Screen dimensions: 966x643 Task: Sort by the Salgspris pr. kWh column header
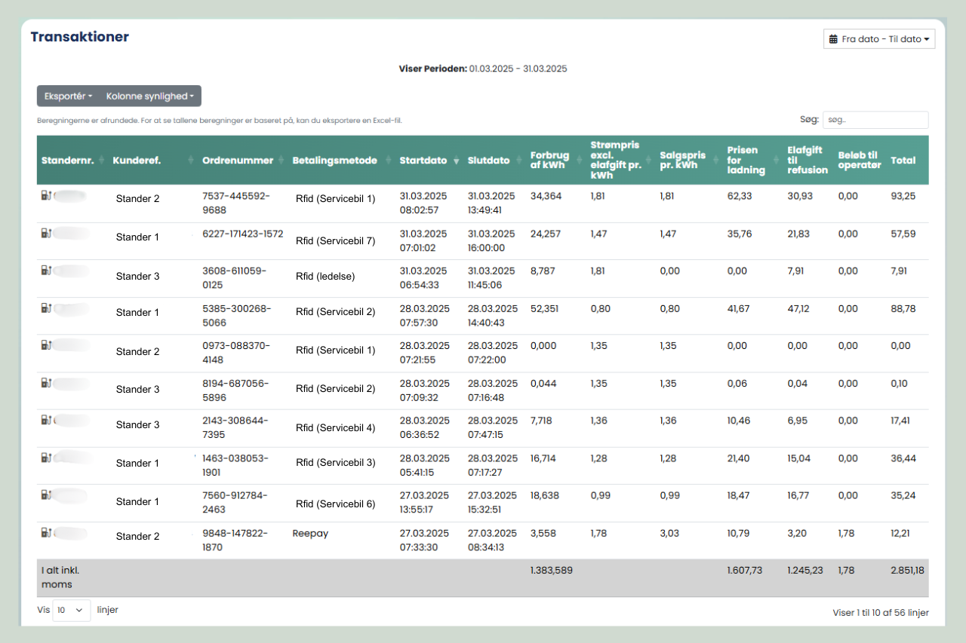[x=688, y=161]
